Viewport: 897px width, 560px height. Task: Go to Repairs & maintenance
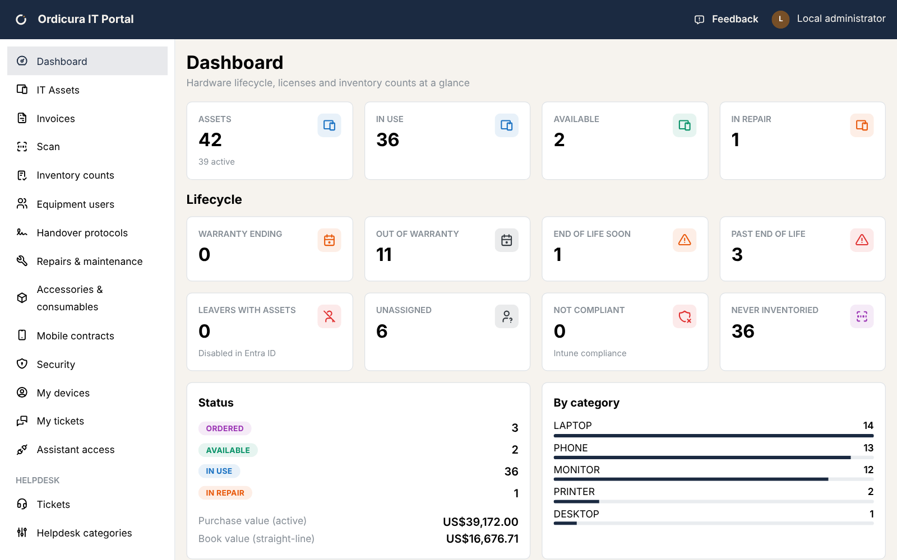coord(87,261)
